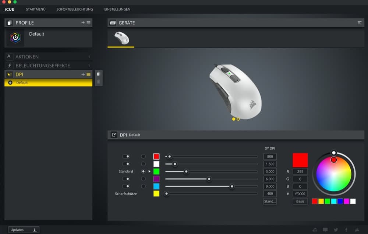Toggle the 9.000 DPI stage switch
Viewport: 368px width, 234px height.
pyautogui.click(x=126, y=187)
